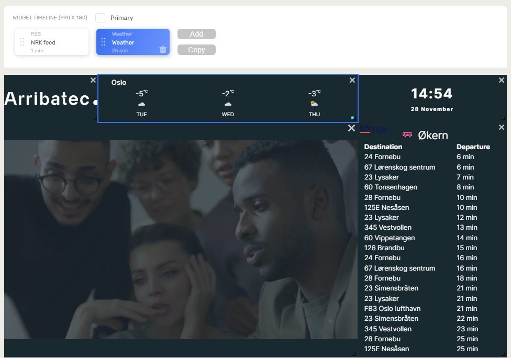Click the 14:54 clock widget
The image size is (511, 358).
(x=432, y=99)
